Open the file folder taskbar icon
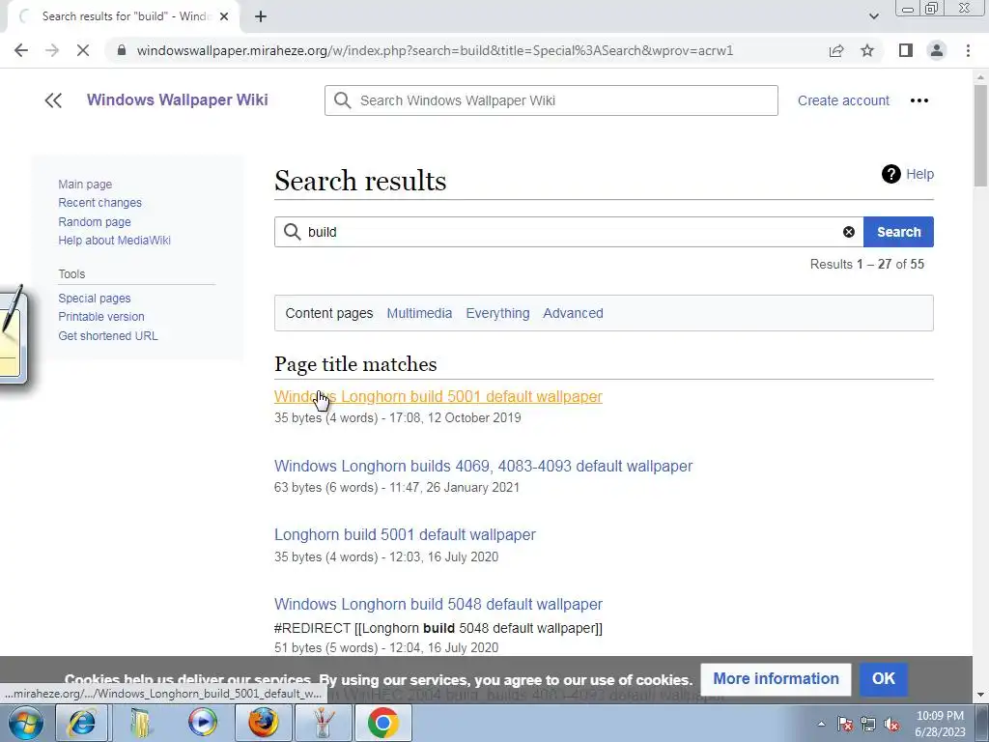The width and height of the screenshot is (989, 742). [141, 723]
